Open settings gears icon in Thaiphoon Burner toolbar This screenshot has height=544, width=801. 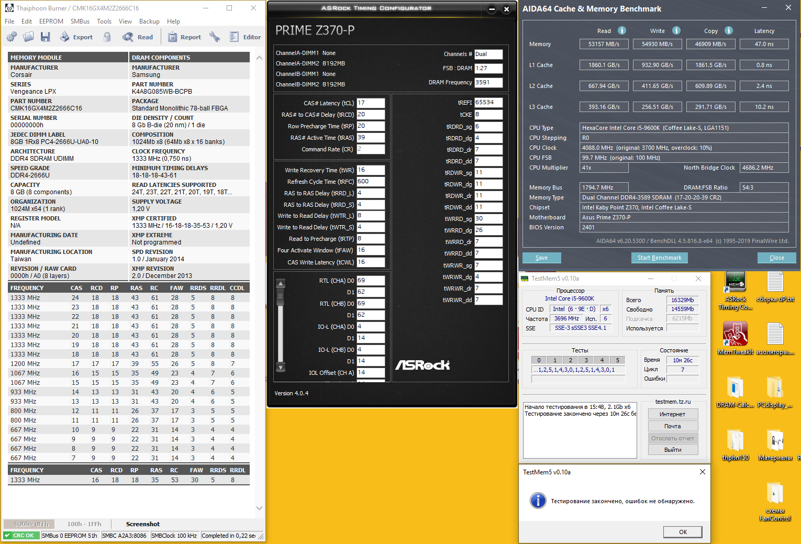[x=12, y=37]
